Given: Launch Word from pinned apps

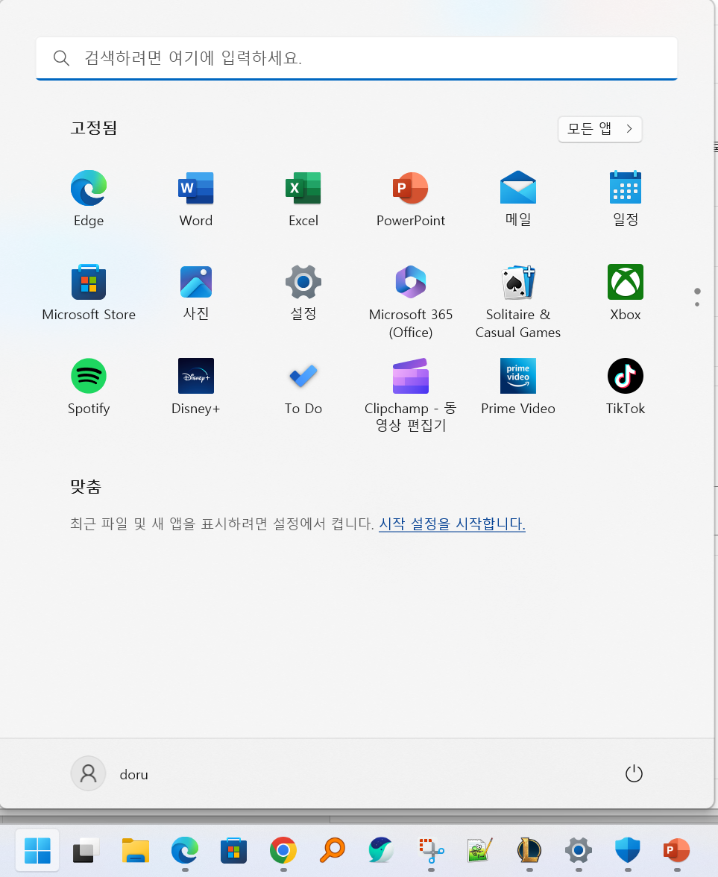Looking at the screenshot, I should [x=195, y=198].
